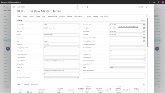This screenshot has width=165, height=93.
Task: Open the Request Approval menu
Action: [52, 16]
